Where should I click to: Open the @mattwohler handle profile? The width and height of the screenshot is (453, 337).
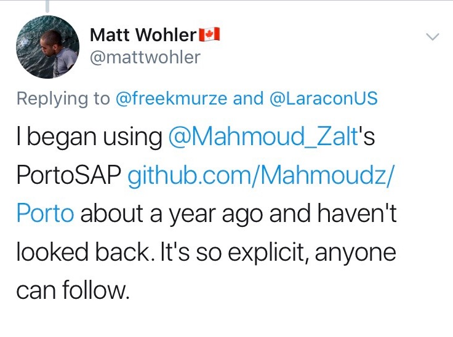pyautogui.click(x=145, y=57)
